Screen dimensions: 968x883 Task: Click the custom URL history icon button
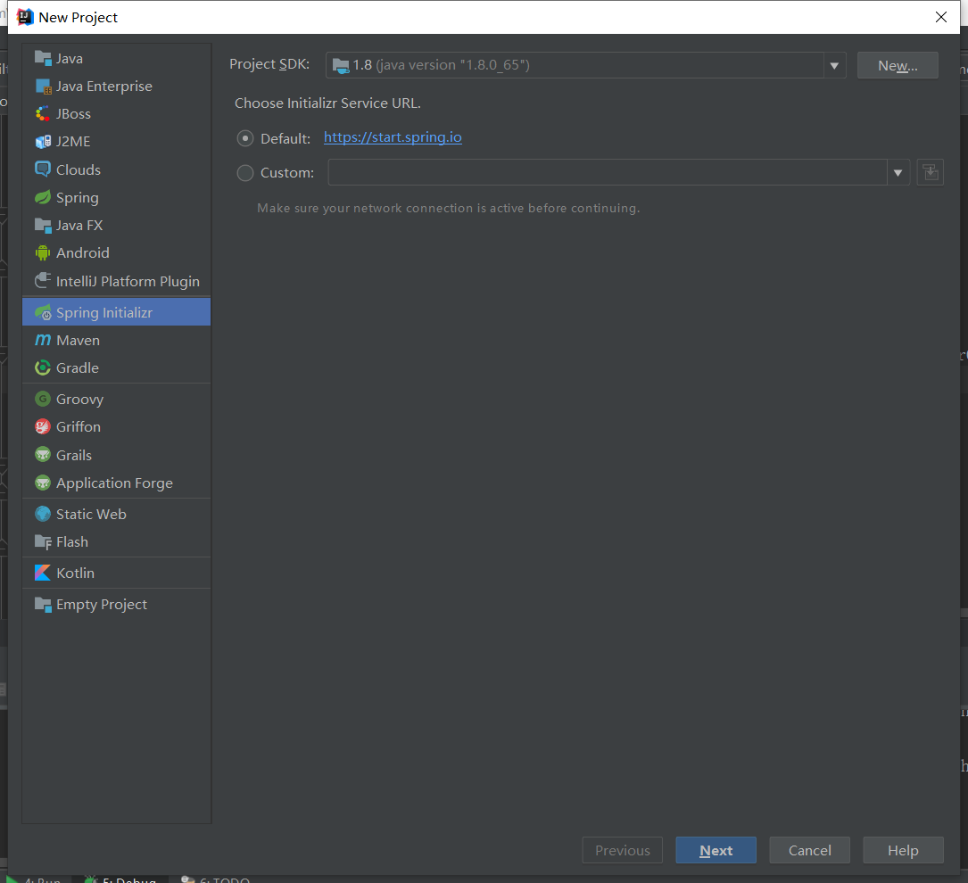click(930, 172)
